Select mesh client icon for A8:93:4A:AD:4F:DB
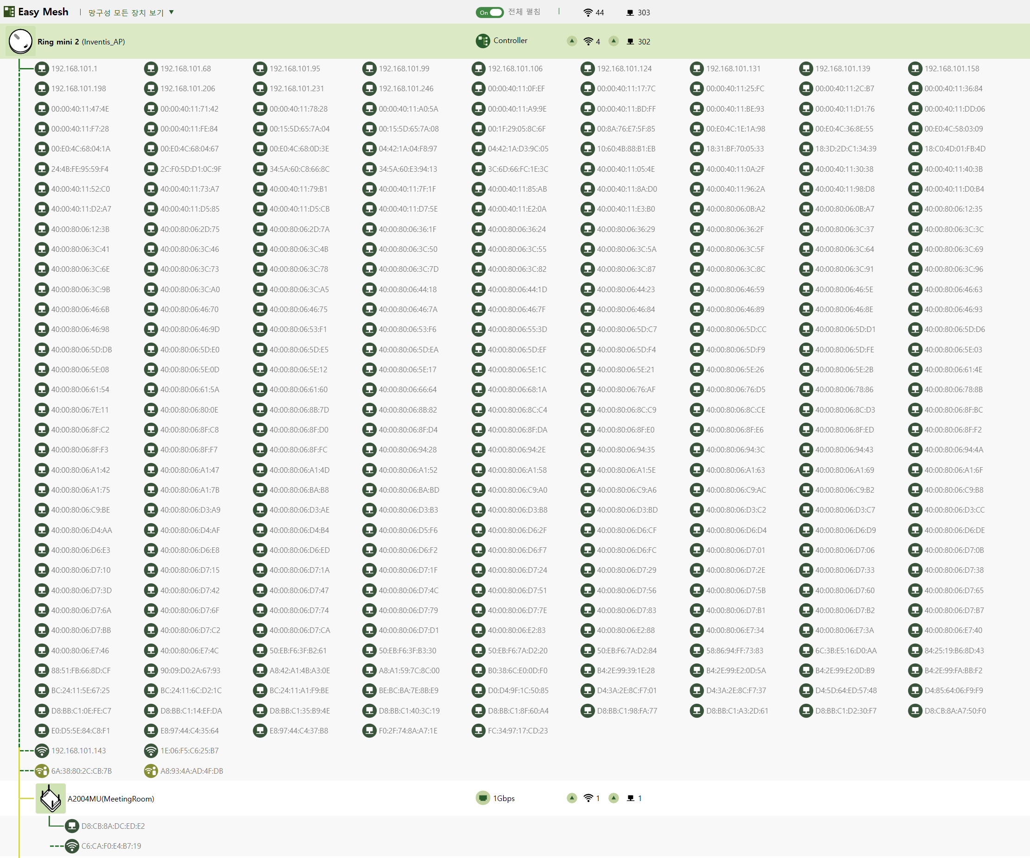Screen dimensions: 1030x858 151,771
